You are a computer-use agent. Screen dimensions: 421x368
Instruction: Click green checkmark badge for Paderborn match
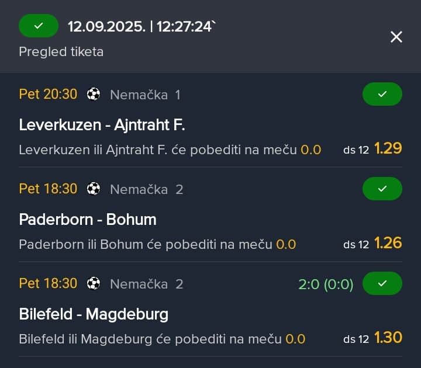coord(382,189)
